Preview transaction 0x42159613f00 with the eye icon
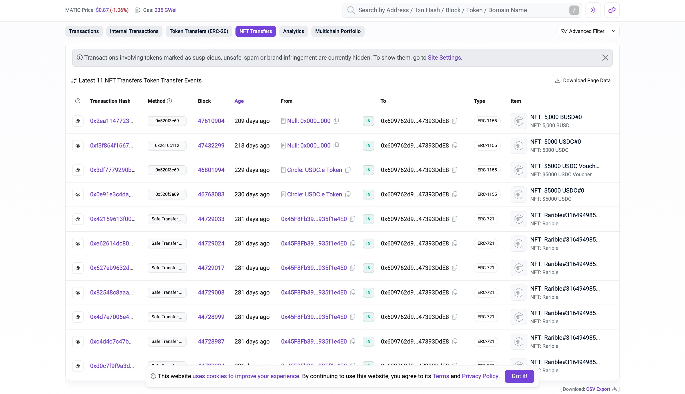The width and height of the screenshot is (685, 394). 78,219
